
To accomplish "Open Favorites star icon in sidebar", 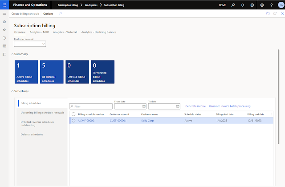I will [4, 30].
